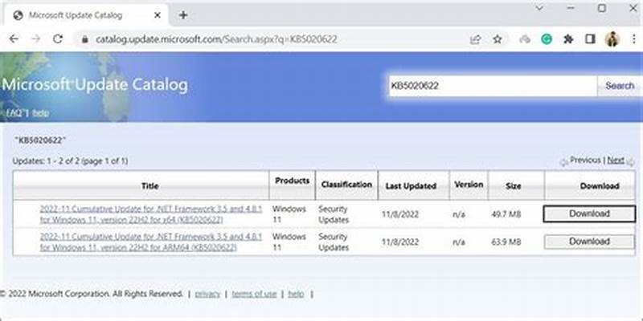Click the Microsoft Update Catalog title
Viewport: 643px width, 321px height.
pyautogui.click(x=95, y=85)
